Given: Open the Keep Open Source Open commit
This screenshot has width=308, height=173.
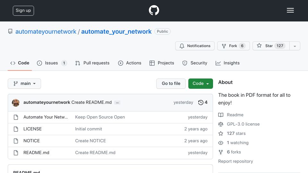Looking at the screenshot, I should tap(100, 117).
